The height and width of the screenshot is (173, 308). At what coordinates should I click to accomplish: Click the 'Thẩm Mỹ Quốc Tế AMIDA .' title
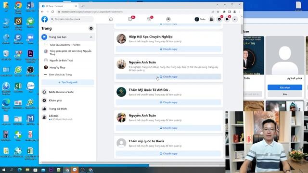(x=149, y=90)
